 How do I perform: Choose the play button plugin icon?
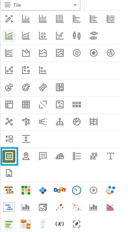coord(94,190)
